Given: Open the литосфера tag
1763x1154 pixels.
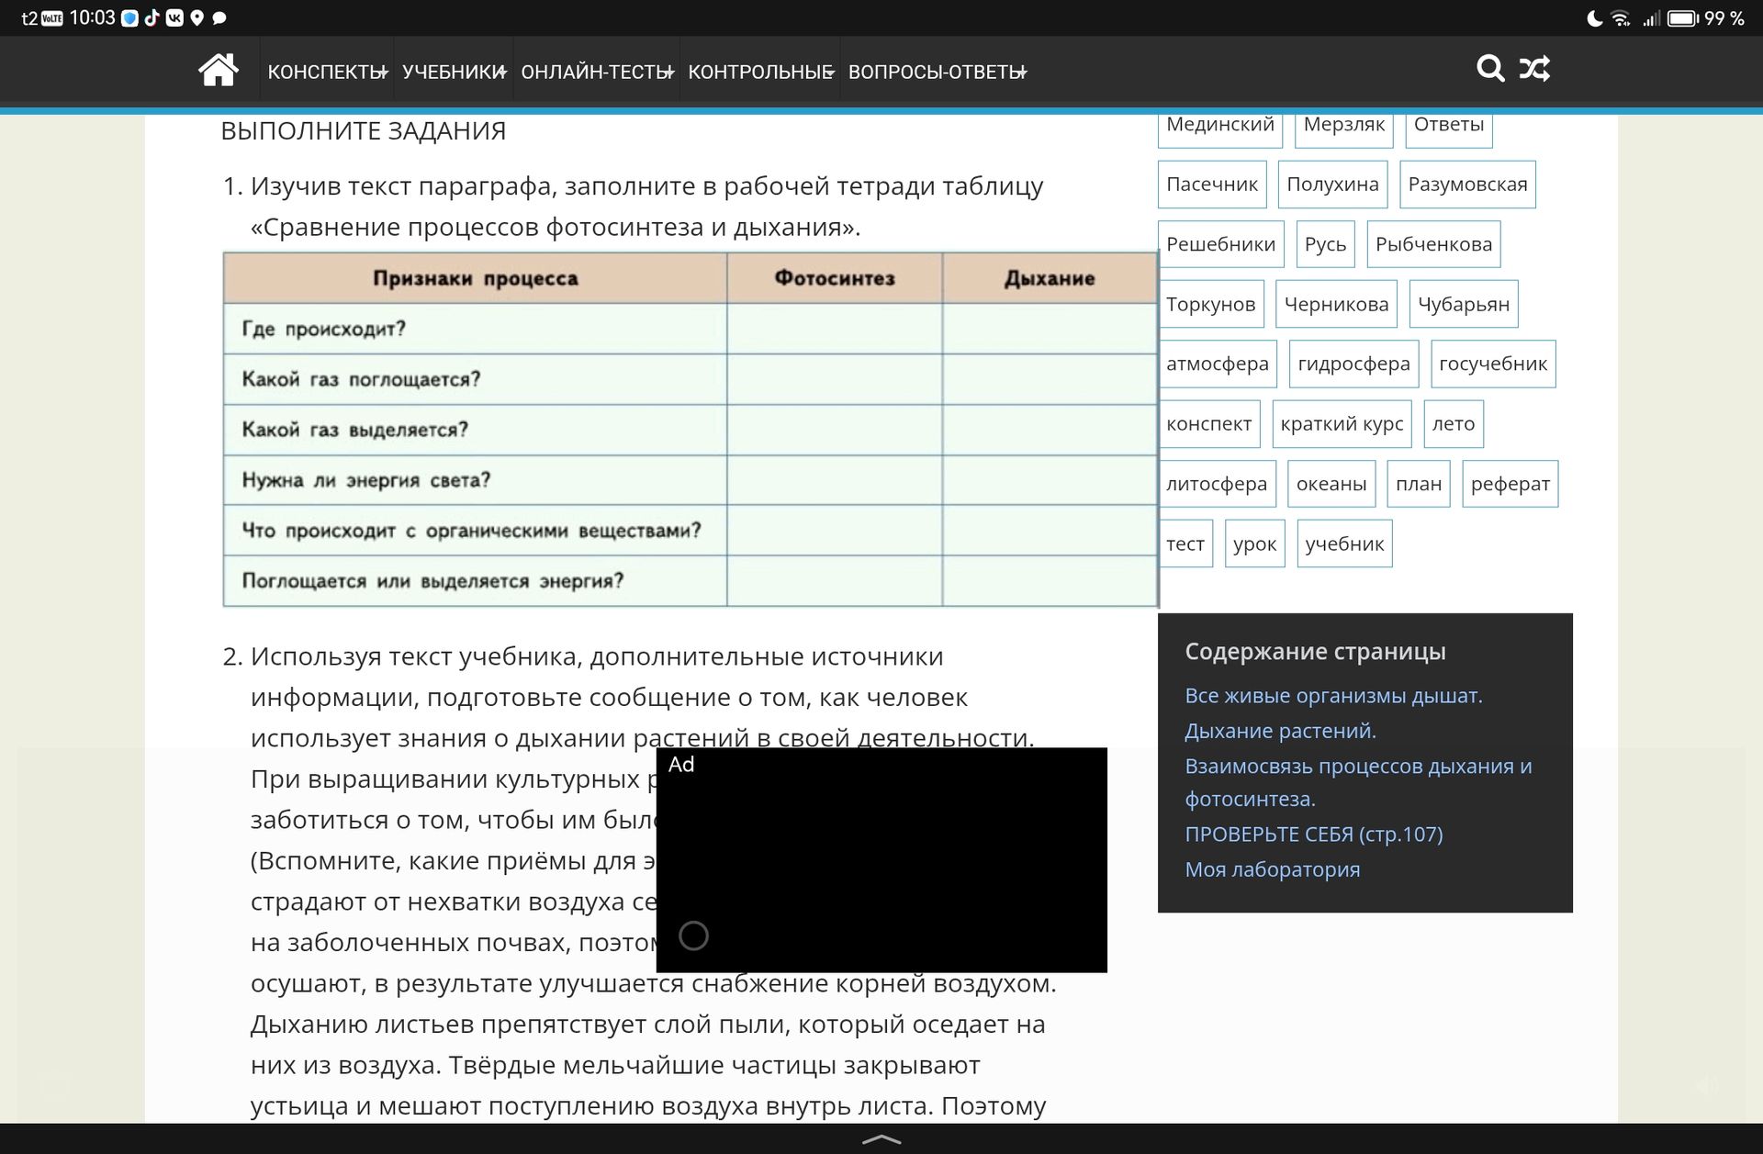Looking at the screenshot, I should pos(1217,484).
